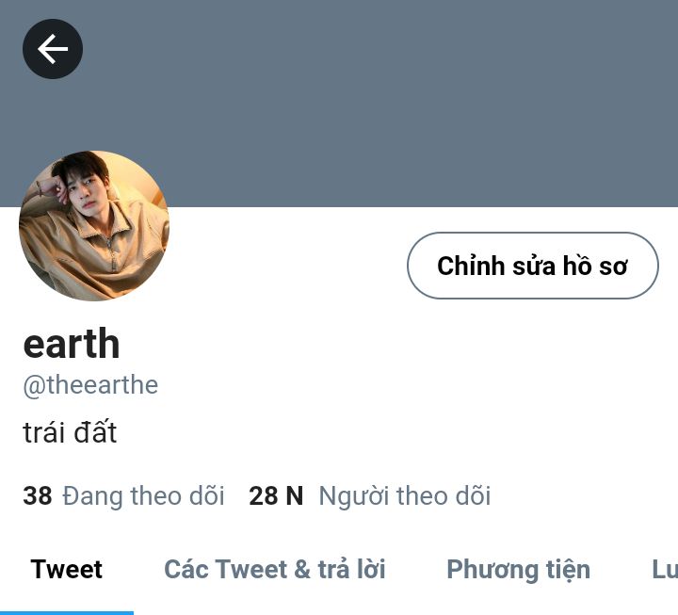Click the Đang theo dõi link
This screenshot has height=615, width=678.
point(143,495)
